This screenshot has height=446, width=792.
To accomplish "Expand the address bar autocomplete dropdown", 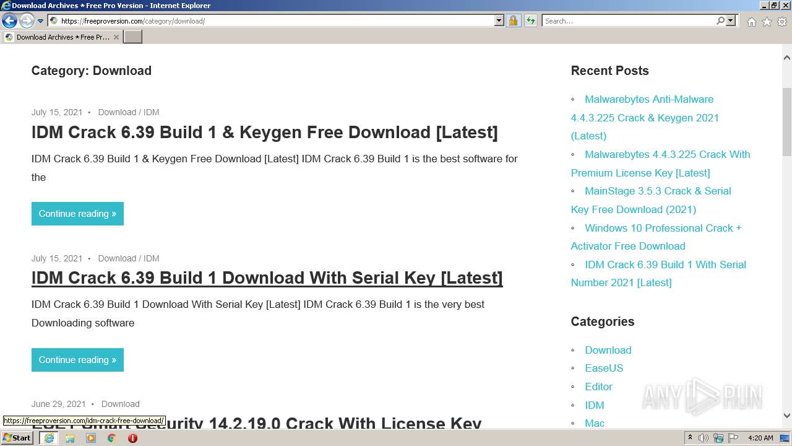I will 499,21.
